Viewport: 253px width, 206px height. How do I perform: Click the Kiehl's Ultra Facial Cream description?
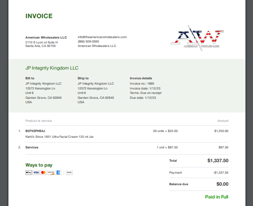[59, 137]
